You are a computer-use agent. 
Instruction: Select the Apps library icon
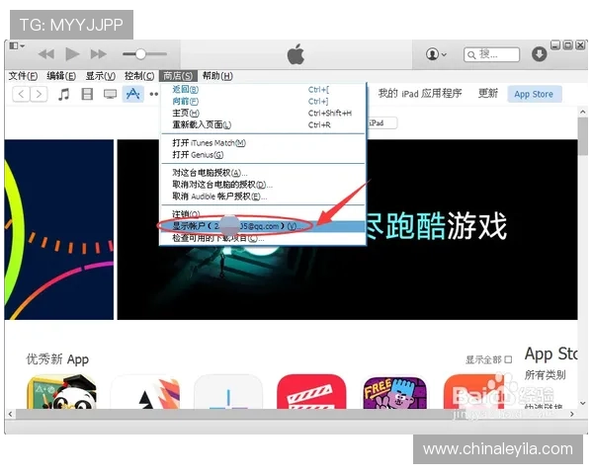point(132,94)
